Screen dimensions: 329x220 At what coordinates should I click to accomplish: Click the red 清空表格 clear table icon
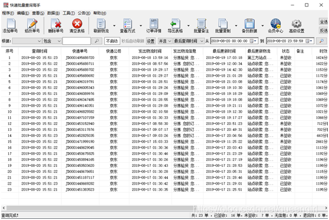pyautogui.click(x=77, y=24)
